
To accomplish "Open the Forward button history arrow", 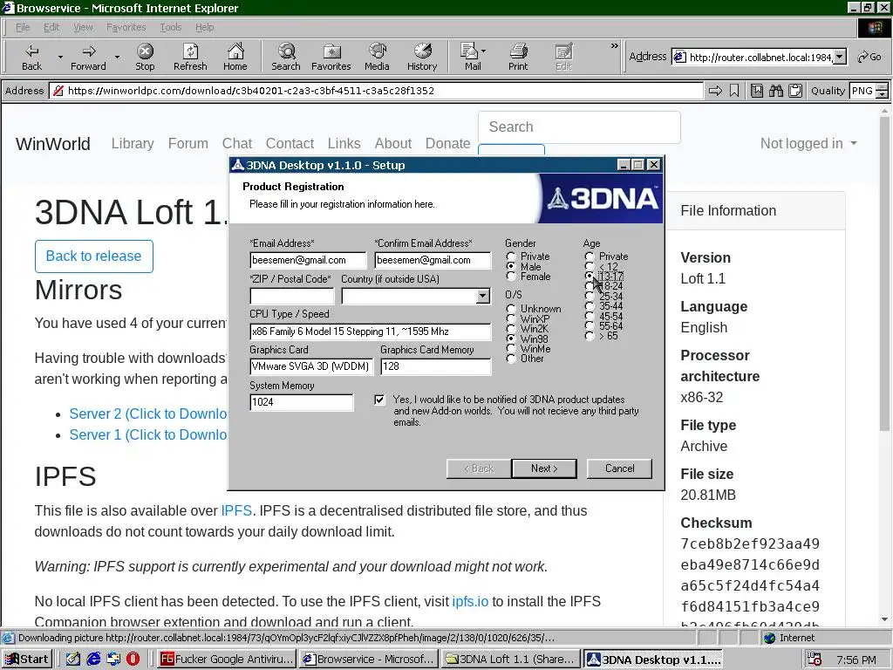I will pos(117,57).
